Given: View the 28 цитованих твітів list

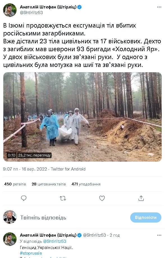Looking at the screenshot, I should [49, 184].
